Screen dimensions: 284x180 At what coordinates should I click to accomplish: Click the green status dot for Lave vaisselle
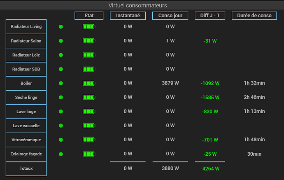pos(61,126)
